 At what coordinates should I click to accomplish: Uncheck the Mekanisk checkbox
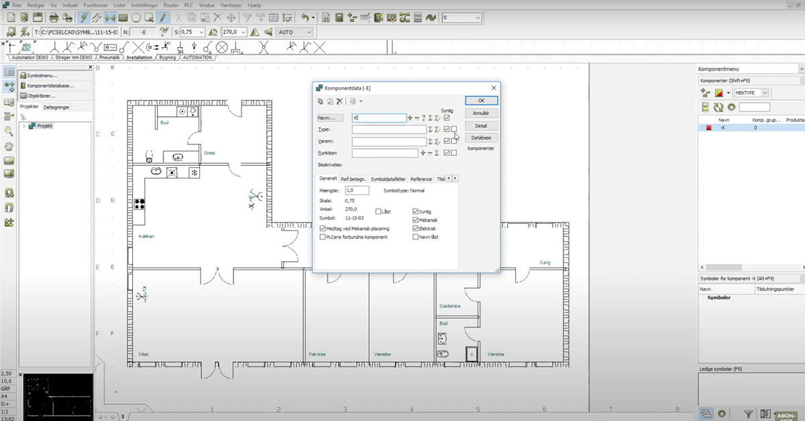[415, 220]
